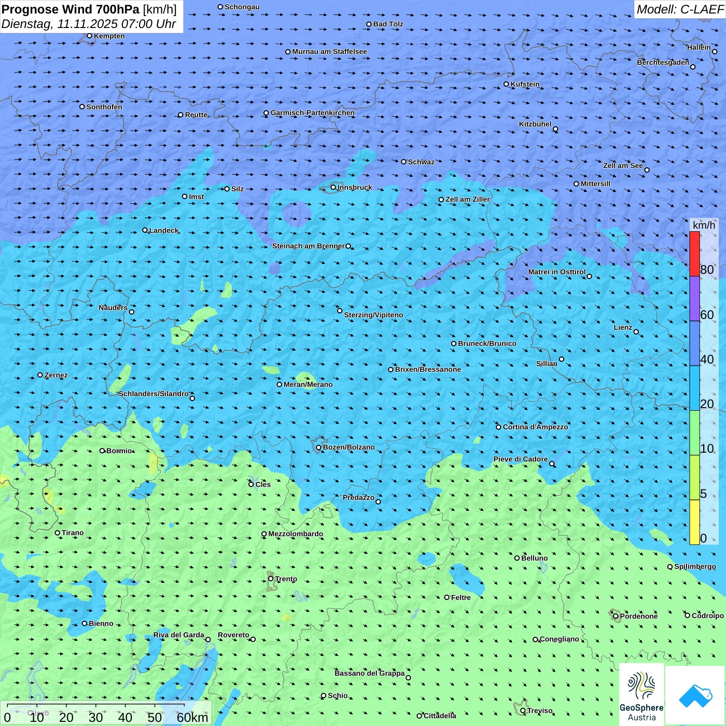Click the Treviso location marker
The image size is (726, 726).
pyautogui.click(x=523, y=710)
